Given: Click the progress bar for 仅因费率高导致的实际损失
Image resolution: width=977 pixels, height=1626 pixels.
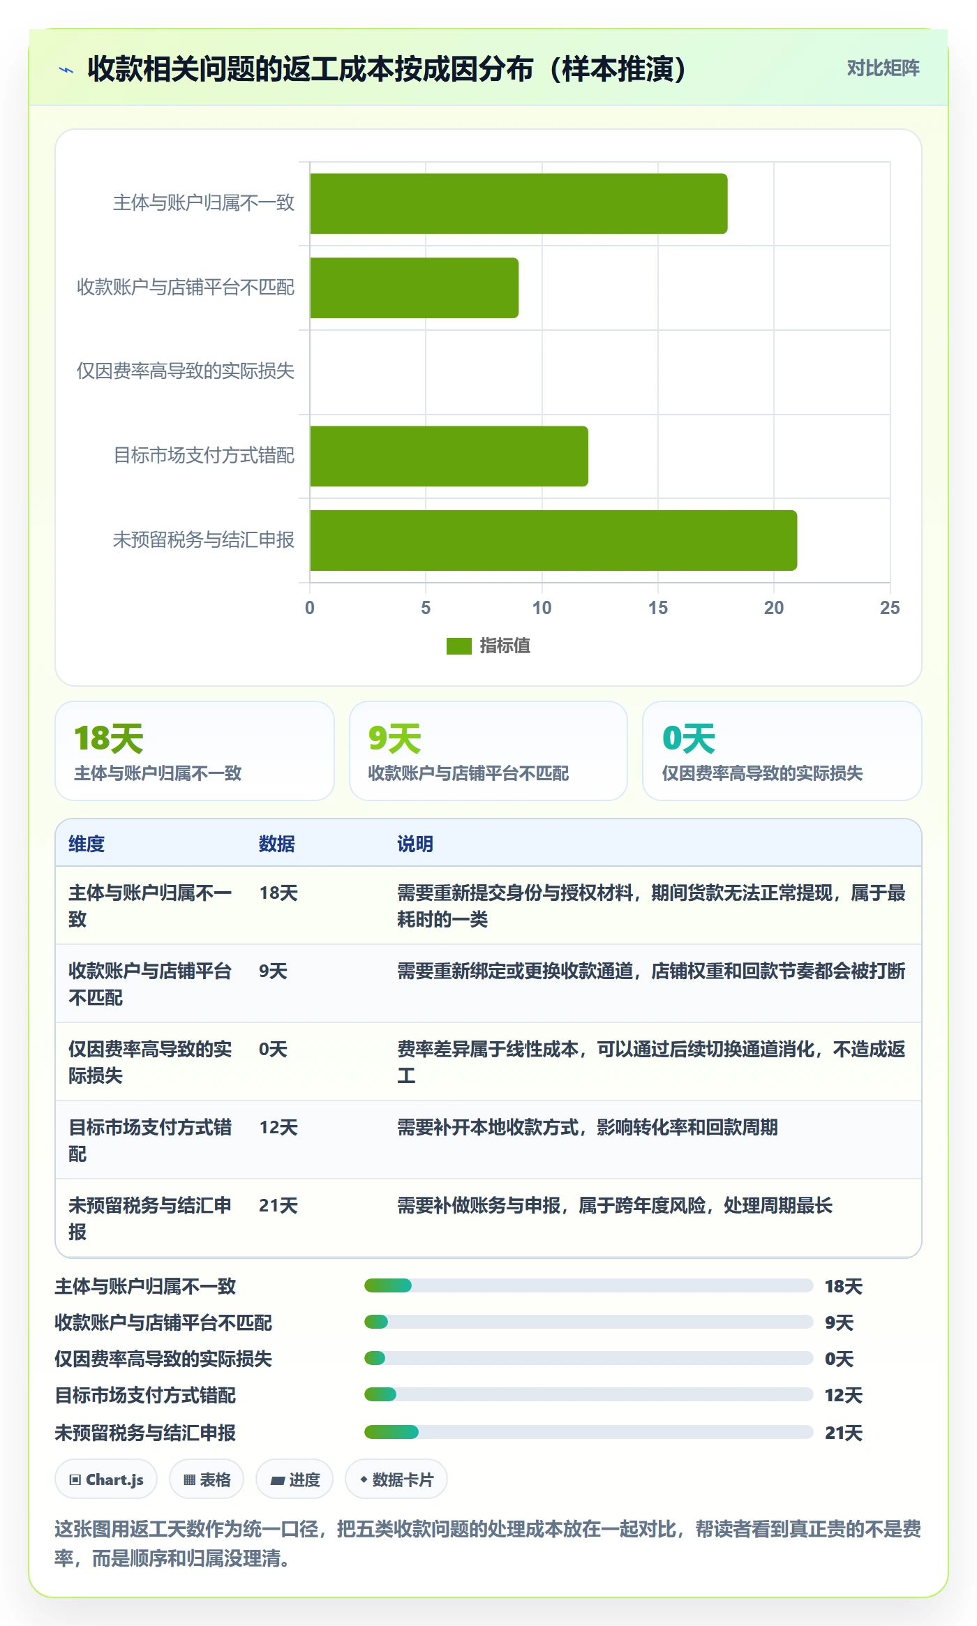Looking at the screenshot, I should pyautogui.click(x=588, y=1358).
